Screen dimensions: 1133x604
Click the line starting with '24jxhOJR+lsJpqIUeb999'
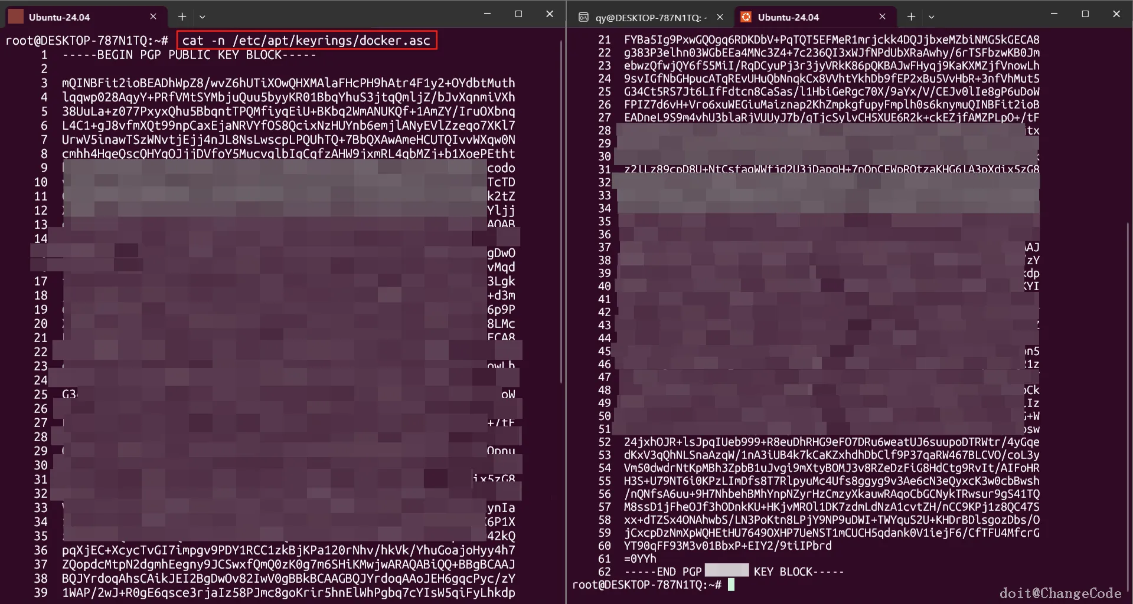831,442
